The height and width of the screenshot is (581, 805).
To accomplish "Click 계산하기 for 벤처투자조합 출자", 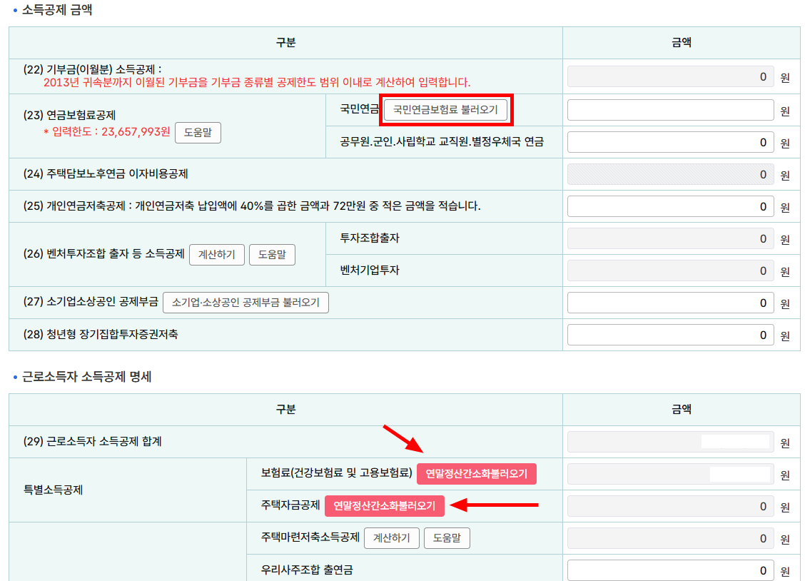I will pos(217,255).
